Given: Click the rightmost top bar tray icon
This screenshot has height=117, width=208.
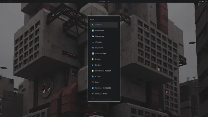Looking at the screenshot, I should [x=206, y=1].
